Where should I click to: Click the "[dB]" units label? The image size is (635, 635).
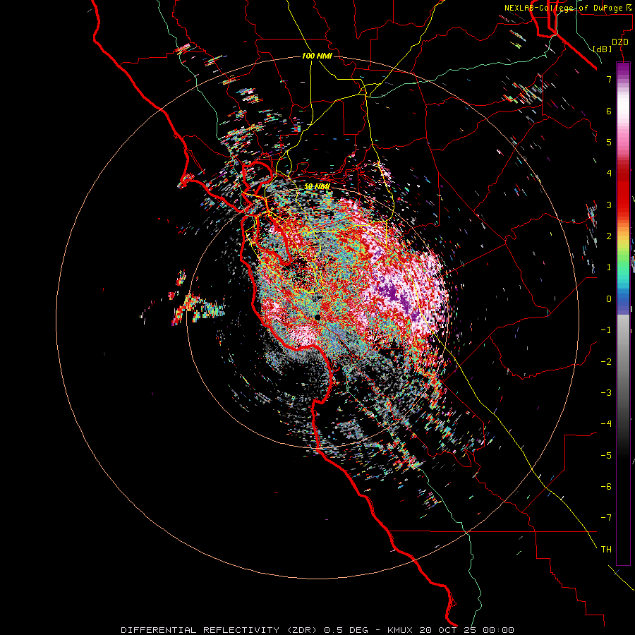[x=602, y=49]
